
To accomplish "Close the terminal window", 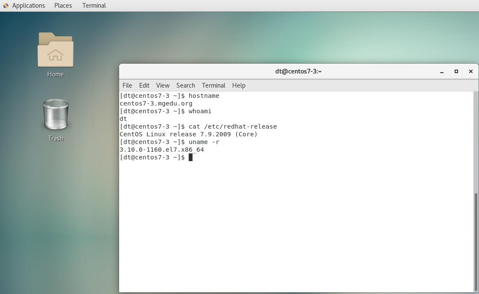I will point(471,71).
